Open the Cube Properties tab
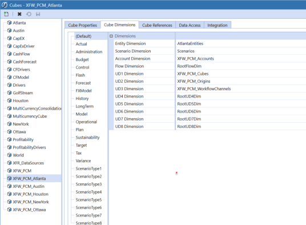306x225 pixels. [x=83, y=25]
